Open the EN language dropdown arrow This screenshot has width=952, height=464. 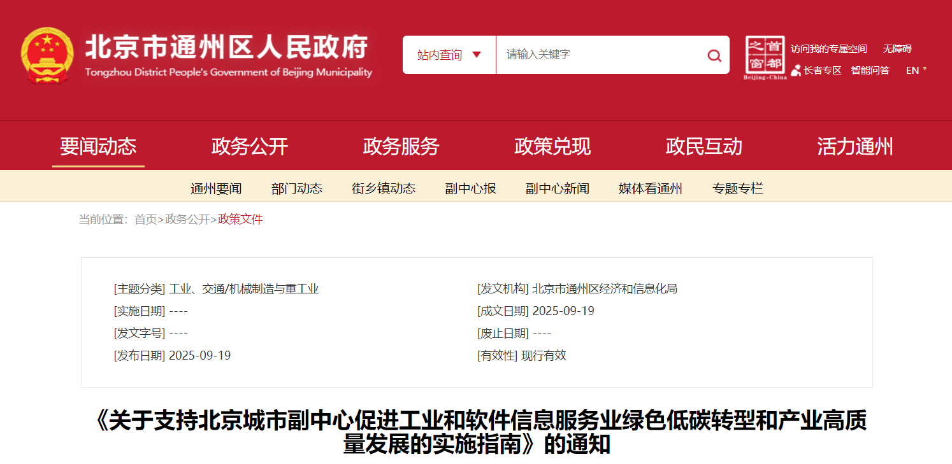925,69
